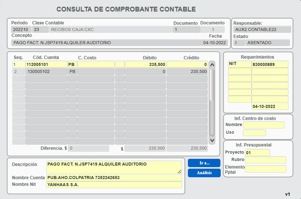Click the Elemento Pptal field
This screenshot has height=199, width=301.
click(265, 169)
